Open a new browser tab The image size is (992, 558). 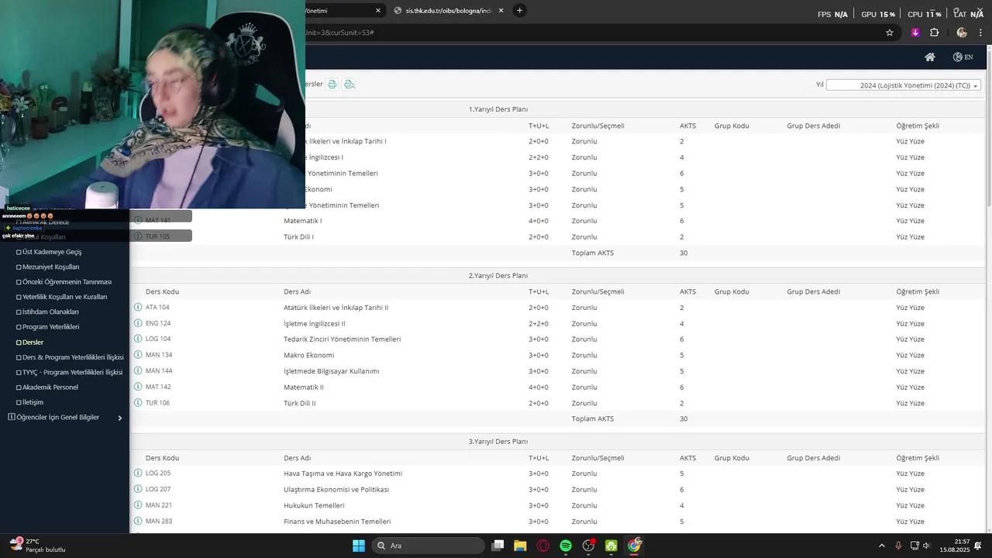(x=519, y=10)
